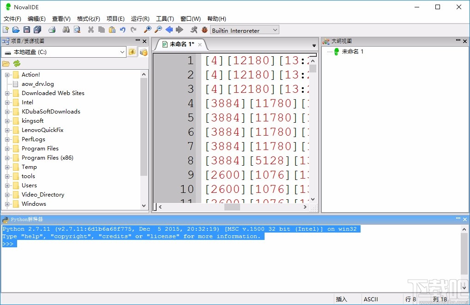Image resolution: width=470 pixels, height=305 pixels.
Task: Click the editor scroll-down arrow
Action: tap(313, 199)
